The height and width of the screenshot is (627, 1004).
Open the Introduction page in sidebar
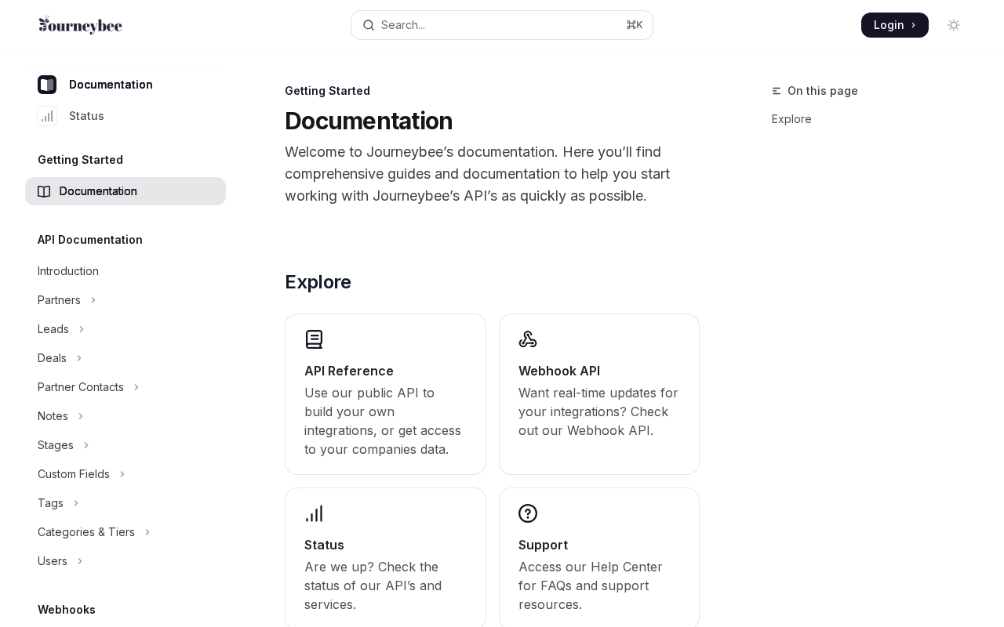tap(68, 271)
